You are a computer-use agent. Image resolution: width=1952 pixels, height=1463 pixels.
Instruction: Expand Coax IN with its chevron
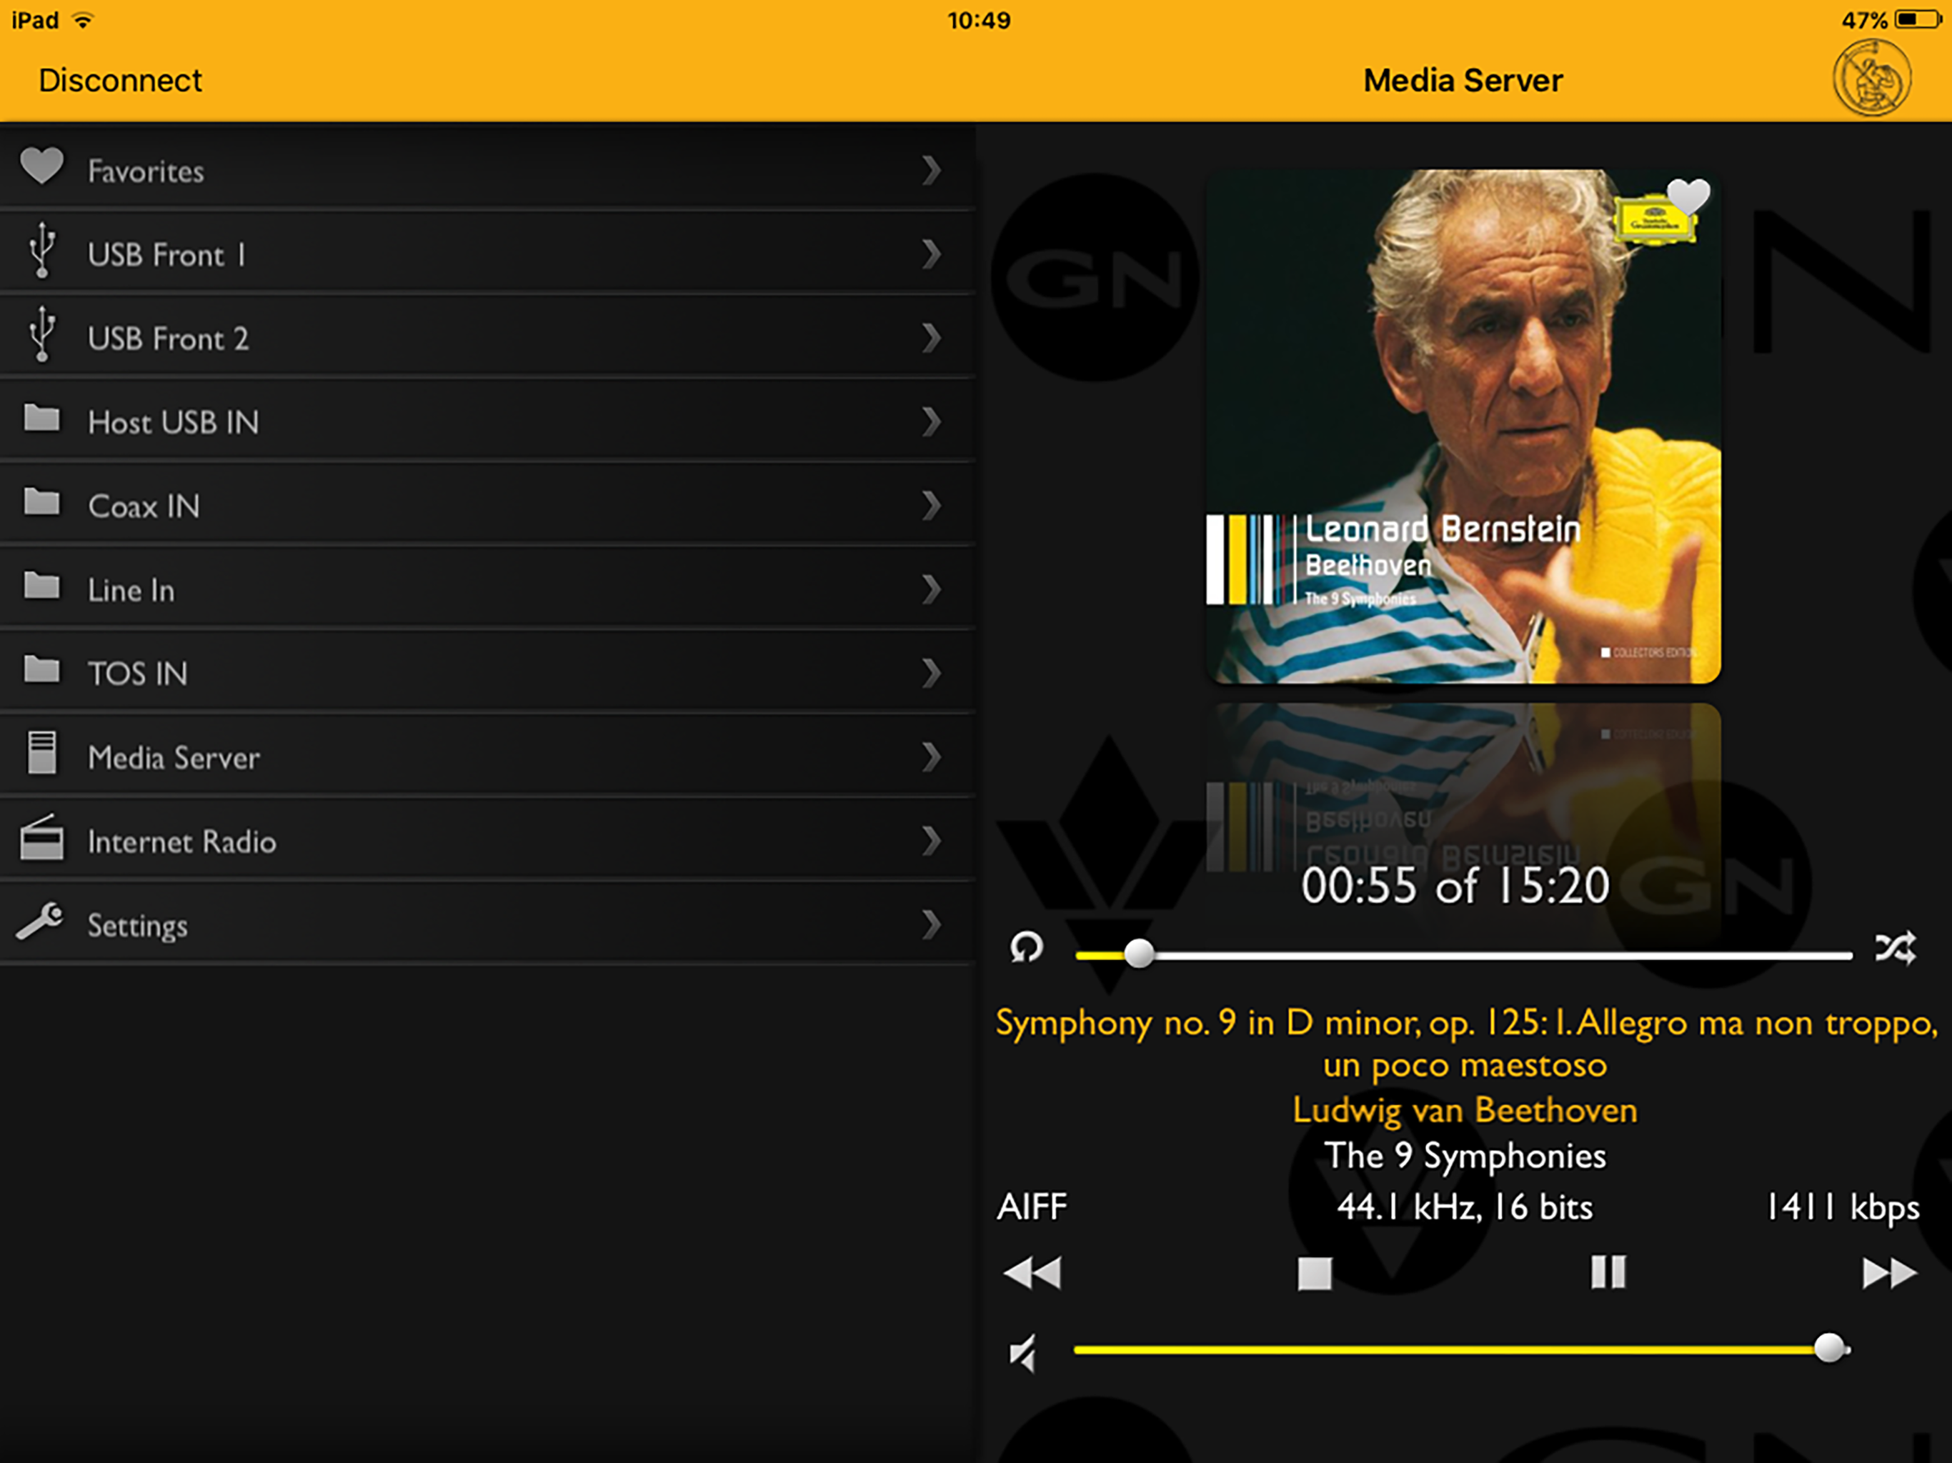click(931, 506)
